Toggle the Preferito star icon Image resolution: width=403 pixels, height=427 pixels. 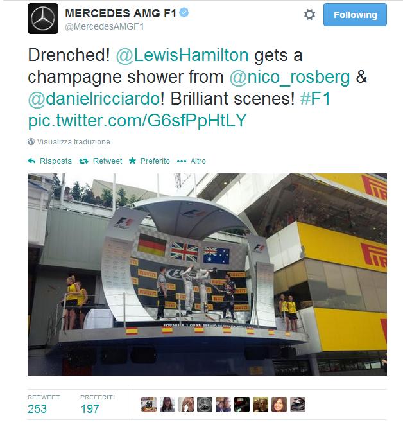coord(132,161)
